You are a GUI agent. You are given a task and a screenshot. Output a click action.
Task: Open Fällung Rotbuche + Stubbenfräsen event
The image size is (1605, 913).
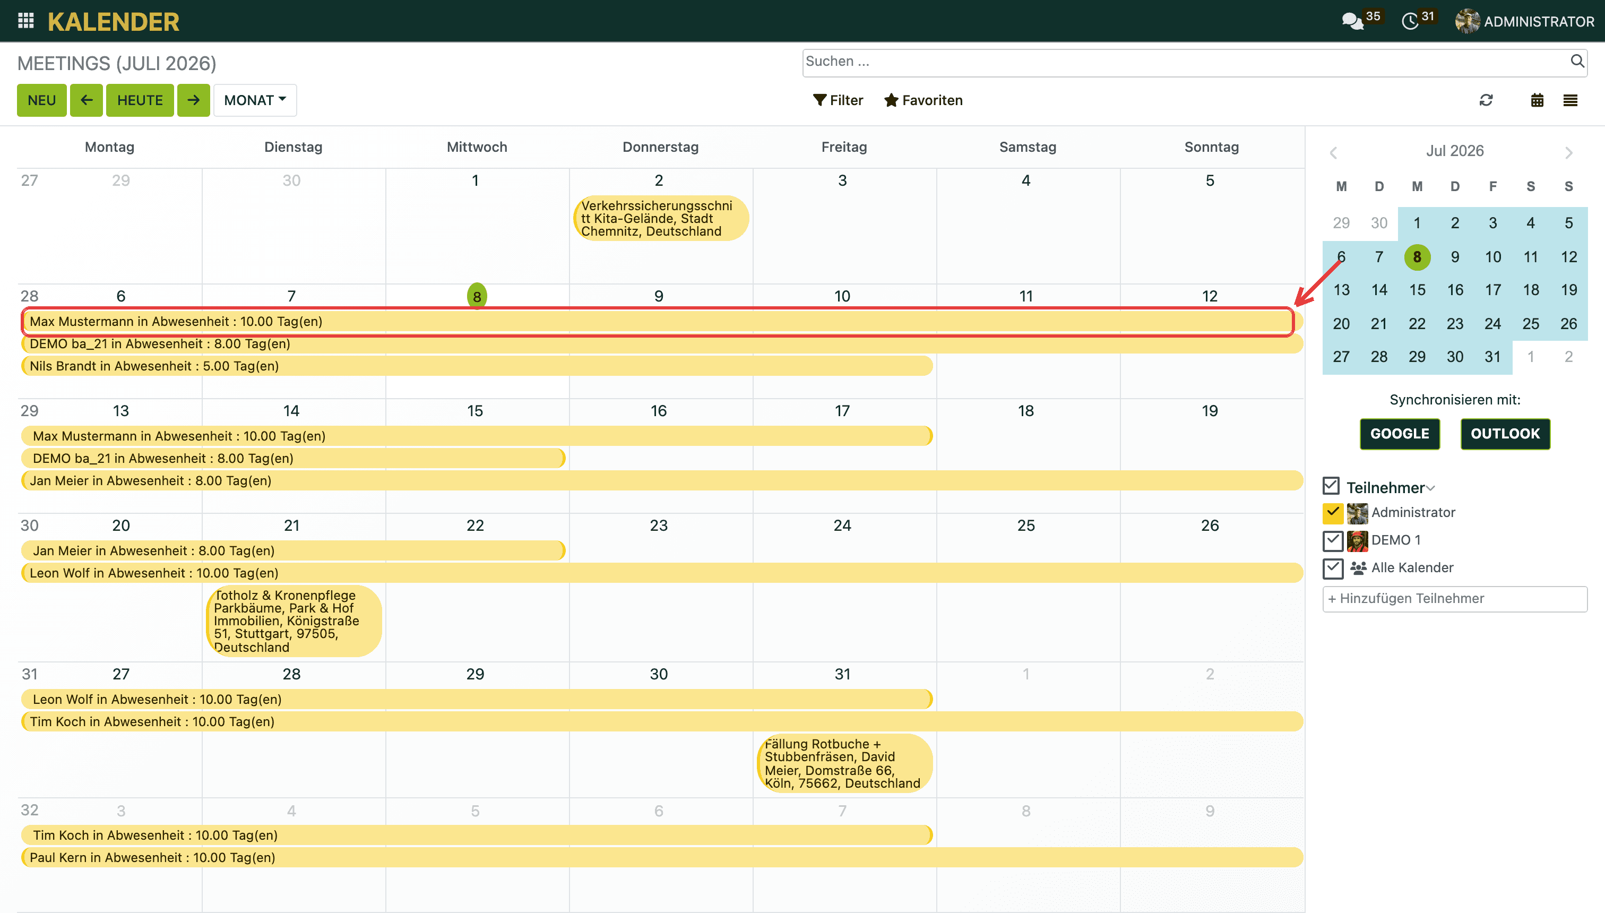pyautogui.click(x=844, y=764)
